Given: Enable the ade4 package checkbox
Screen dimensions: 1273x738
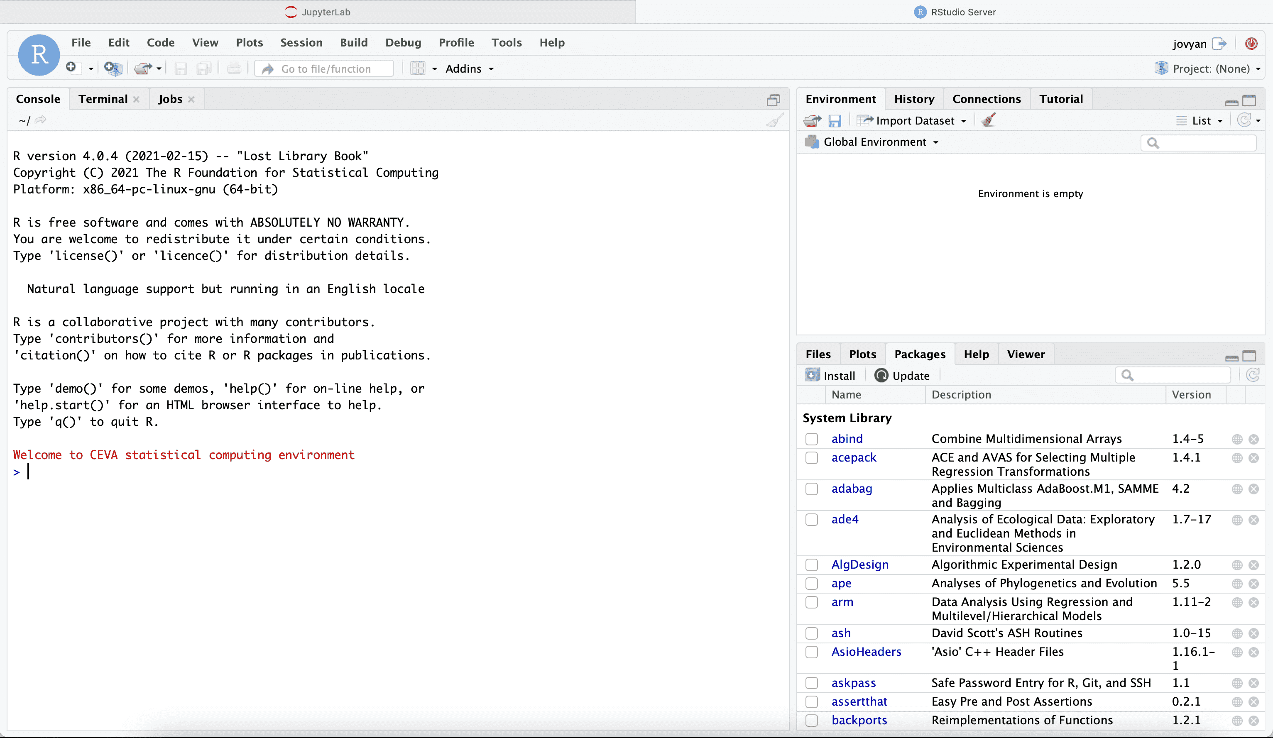Looking at the screenshot, I should 811,520.
